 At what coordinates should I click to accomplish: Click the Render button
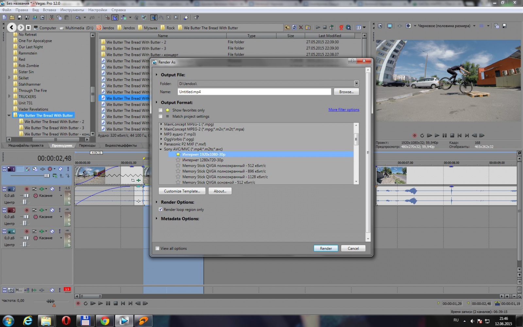tap(326, 249)
